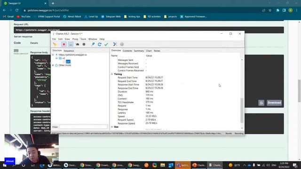Collapse the petstore.swagger.io host node
The image size is (301, 169).
(x=53, y=55)
